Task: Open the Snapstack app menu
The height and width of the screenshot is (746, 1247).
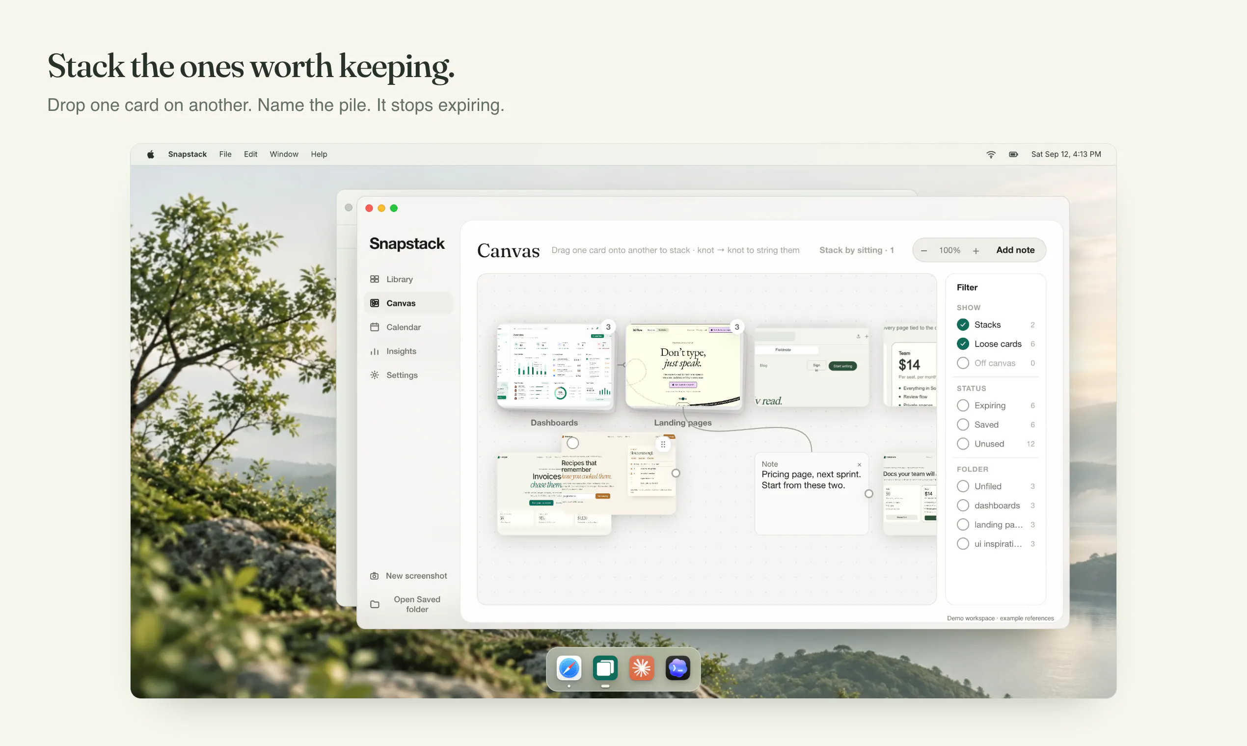Action: click(x=187, y=154)
